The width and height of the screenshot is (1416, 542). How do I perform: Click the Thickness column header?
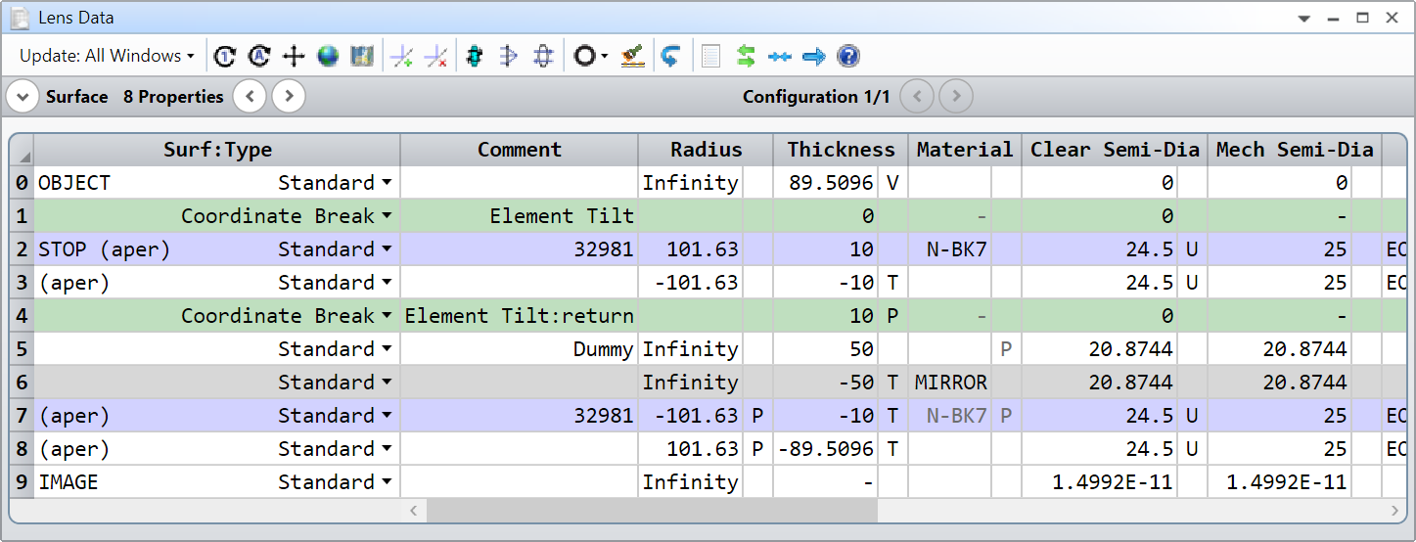pos(841,150)
